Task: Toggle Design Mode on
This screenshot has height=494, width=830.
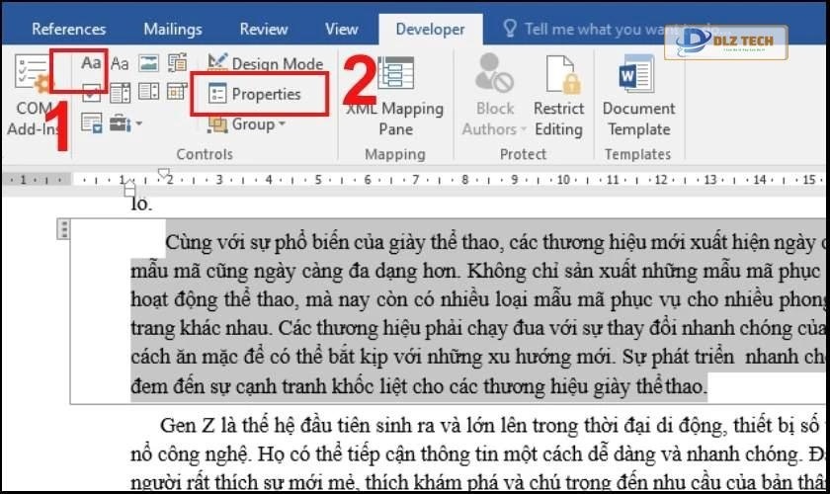Action: (266, 64)
